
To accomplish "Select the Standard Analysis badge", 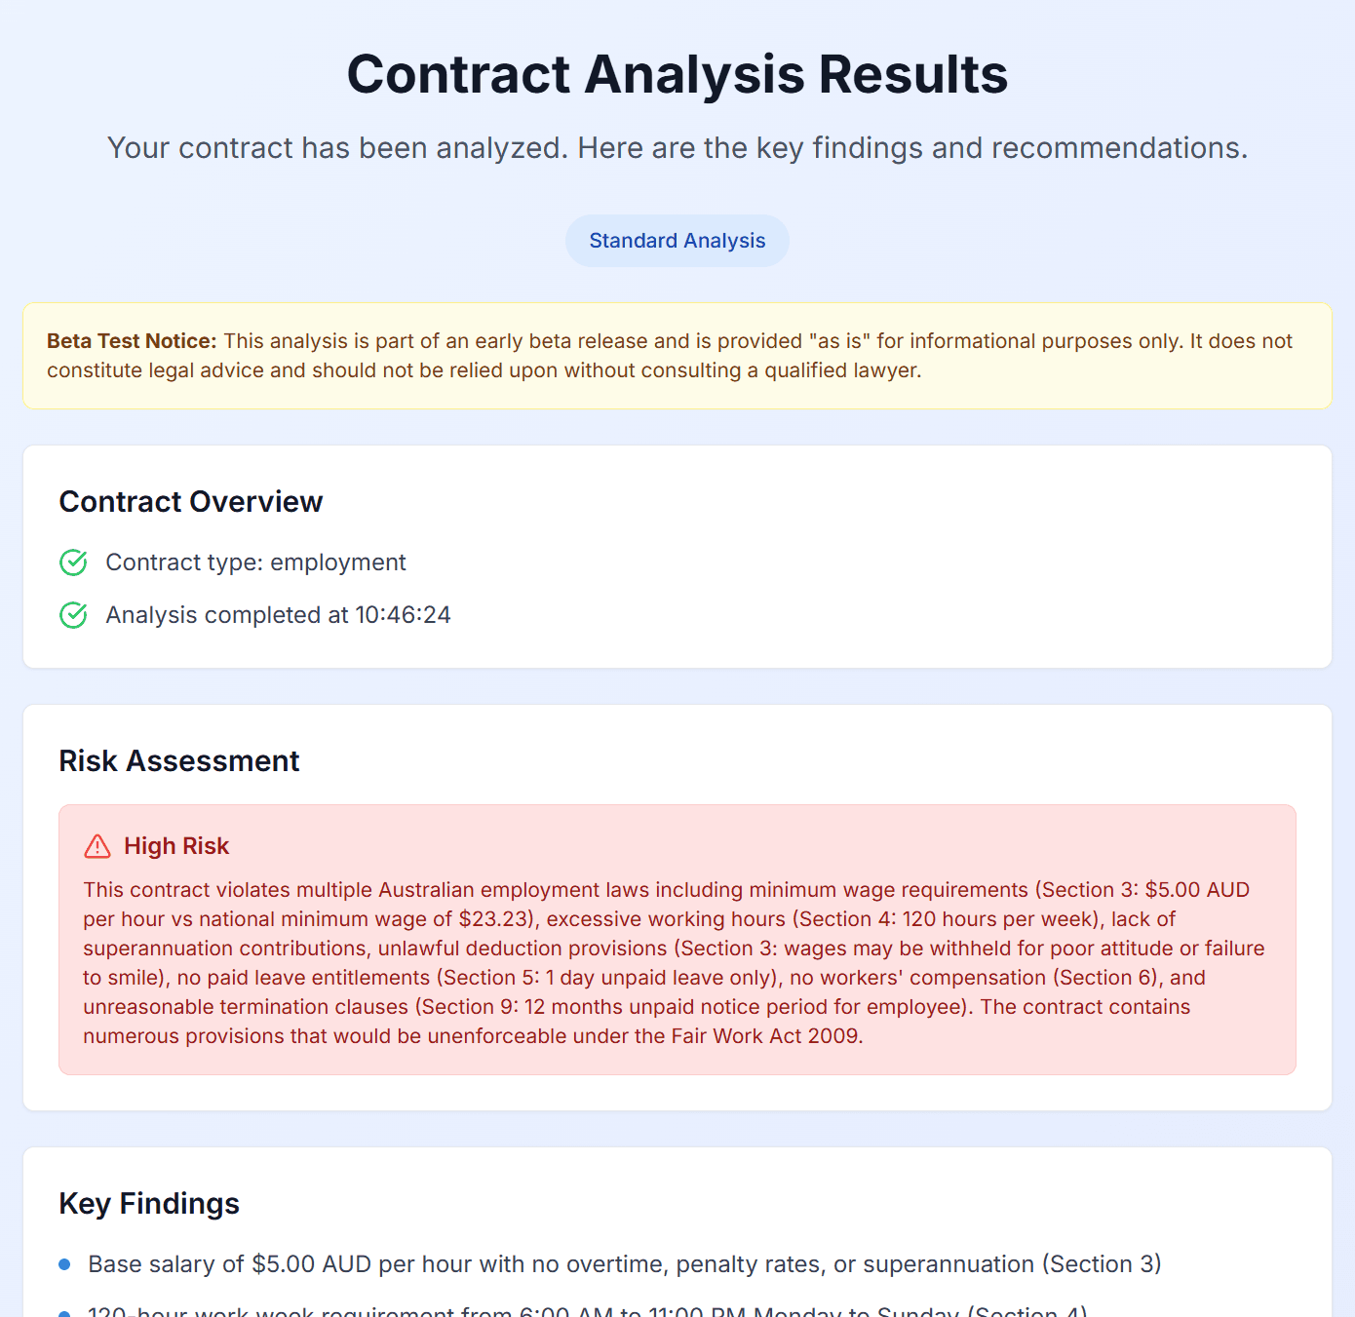I will point(677,240).
